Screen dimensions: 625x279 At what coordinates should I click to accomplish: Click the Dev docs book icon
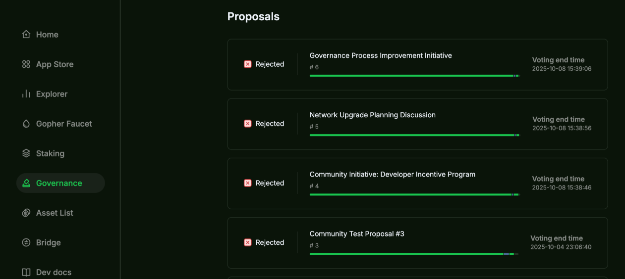(26, 272)
